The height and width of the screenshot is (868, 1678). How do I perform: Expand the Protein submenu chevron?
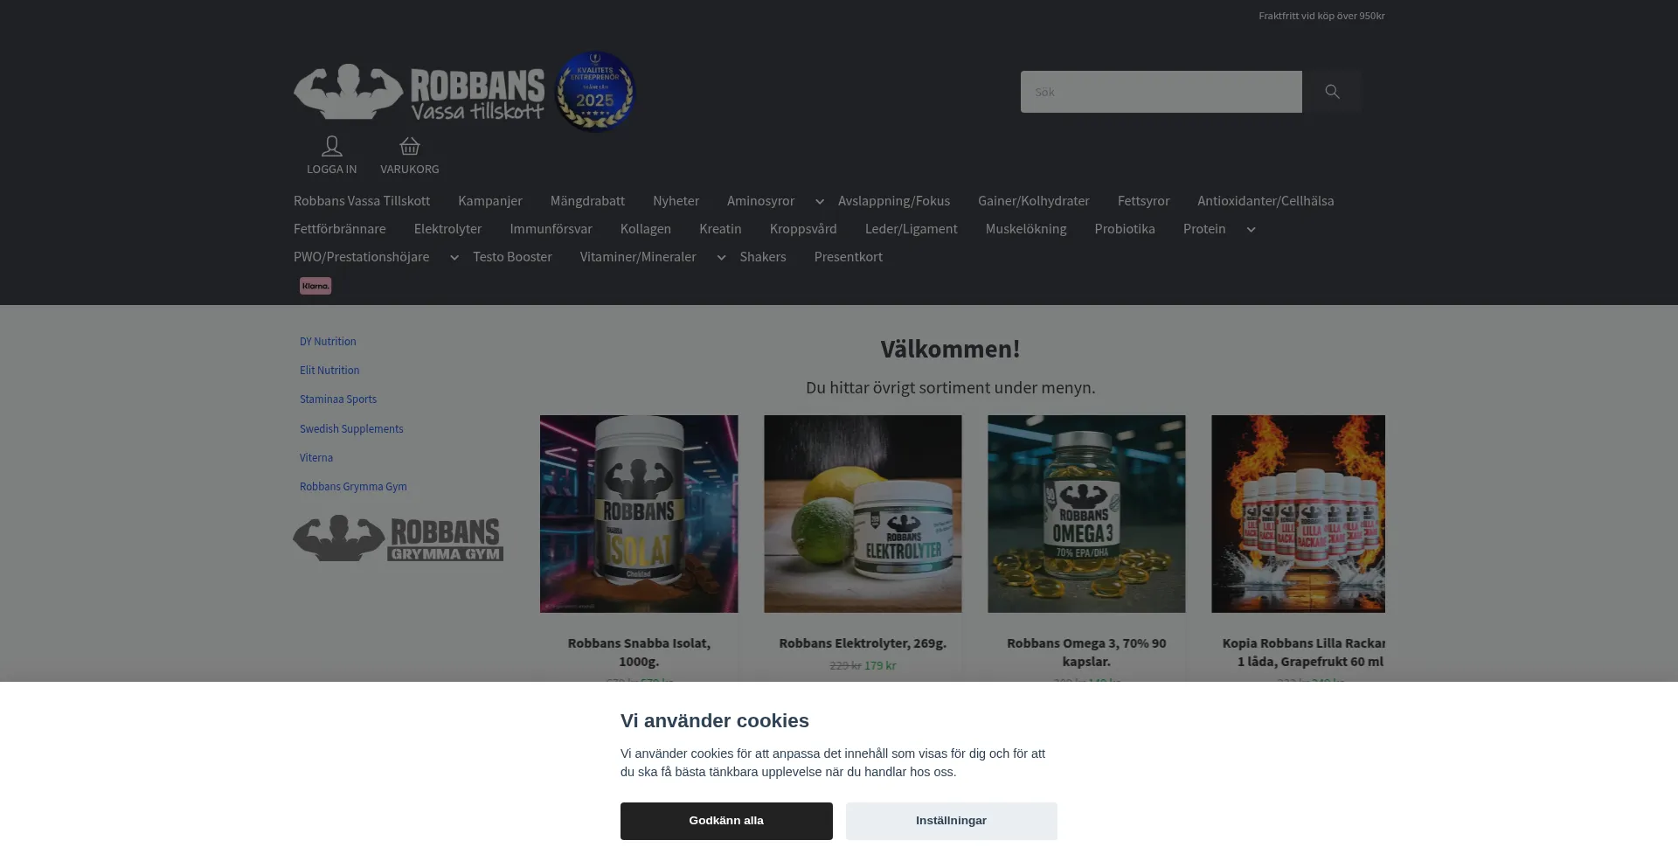coord(1251,230)
